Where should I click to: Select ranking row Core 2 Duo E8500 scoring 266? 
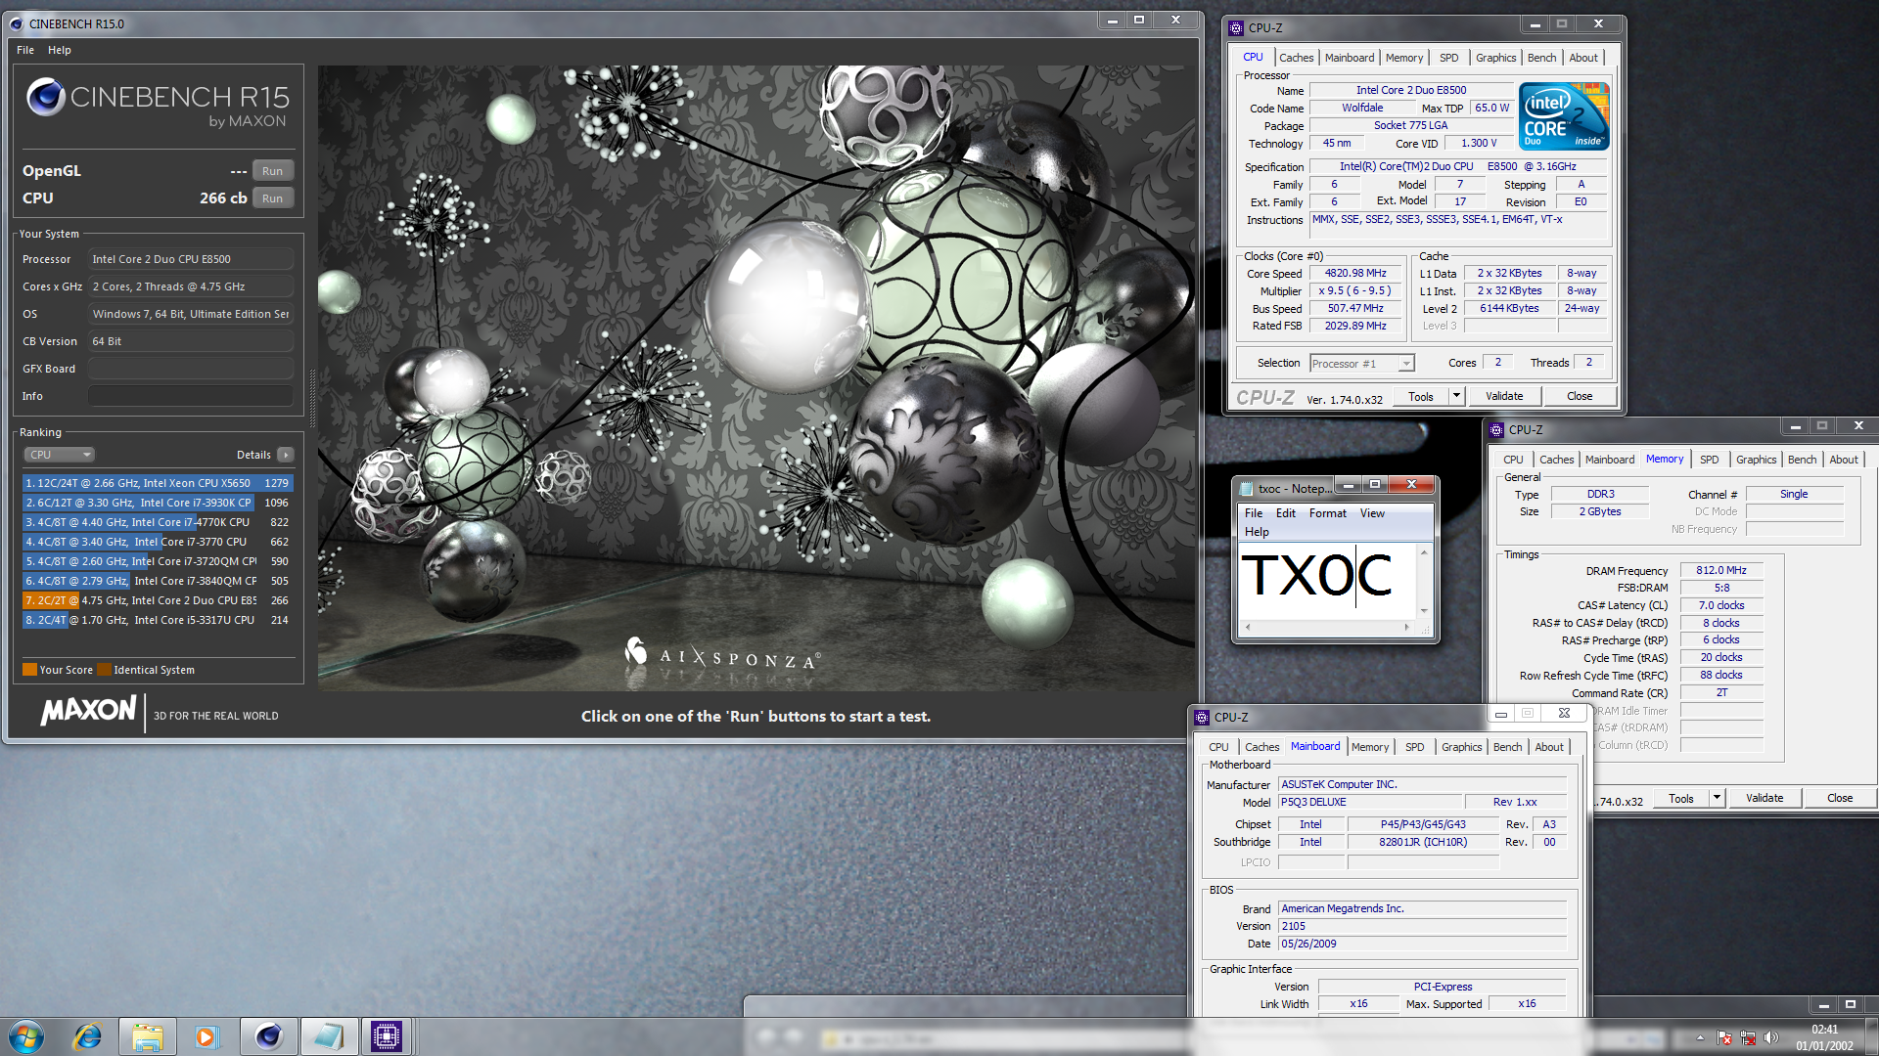(158, 600)
